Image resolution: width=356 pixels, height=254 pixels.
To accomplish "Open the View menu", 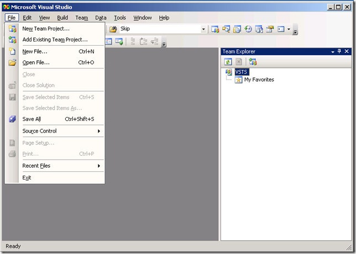I will 44,18.
